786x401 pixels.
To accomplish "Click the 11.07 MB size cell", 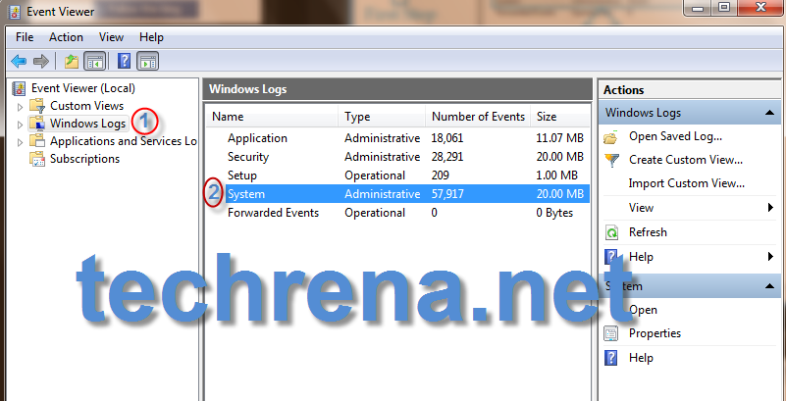I will tap(559, 138).
